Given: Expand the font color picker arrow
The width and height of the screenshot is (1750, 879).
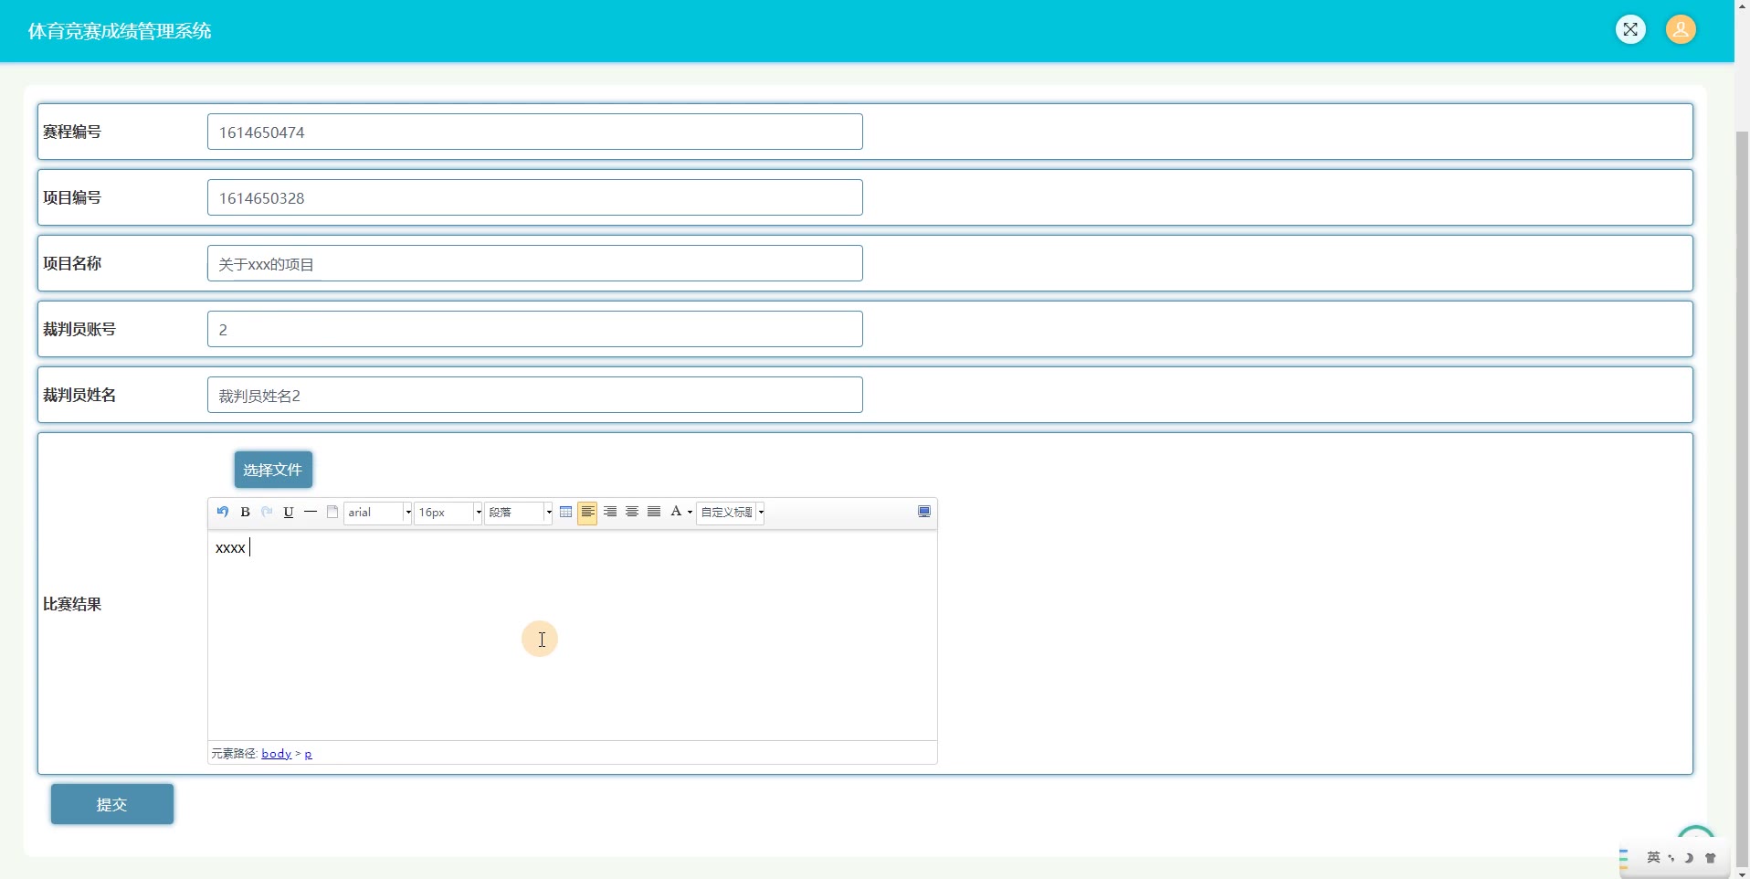Looking at the screenshot, I should click(x=690, y=512).
